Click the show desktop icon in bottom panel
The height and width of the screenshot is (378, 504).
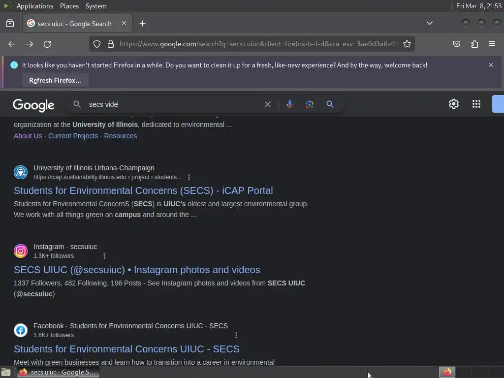[6, 372]
